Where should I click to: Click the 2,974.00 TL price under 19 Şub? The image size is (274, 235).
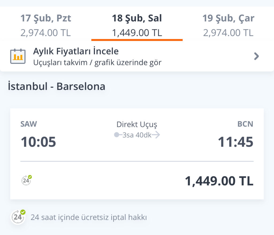click(228, 33)
